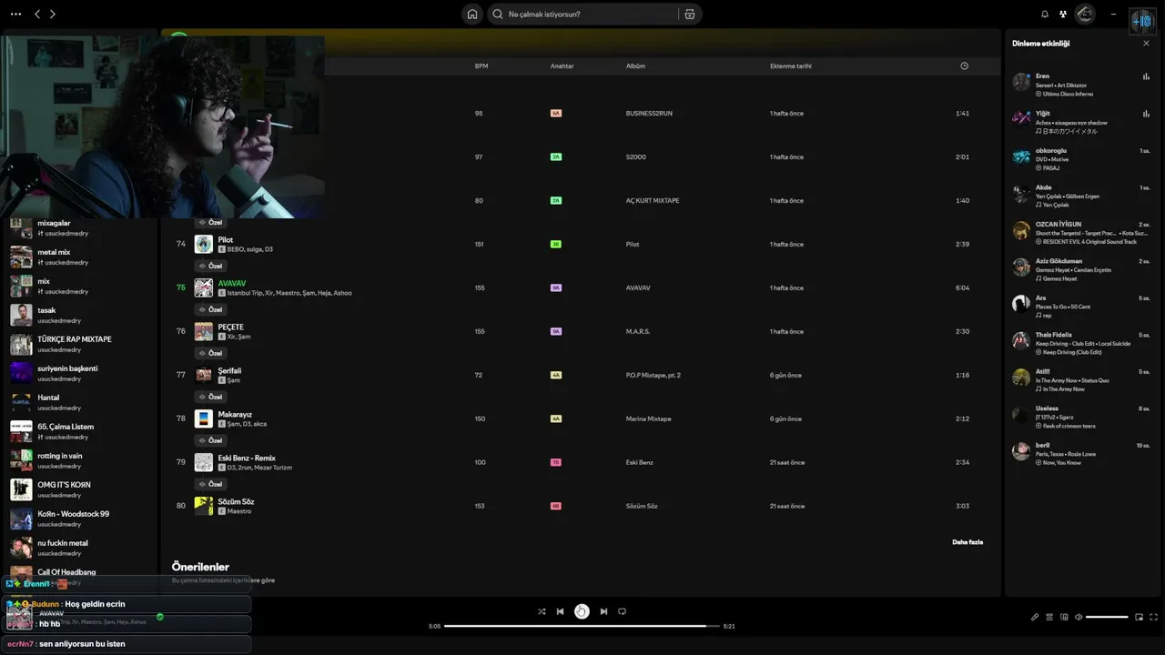Enter full screen player mode
1165x655 pixels.
click(x=1154, y=617)
